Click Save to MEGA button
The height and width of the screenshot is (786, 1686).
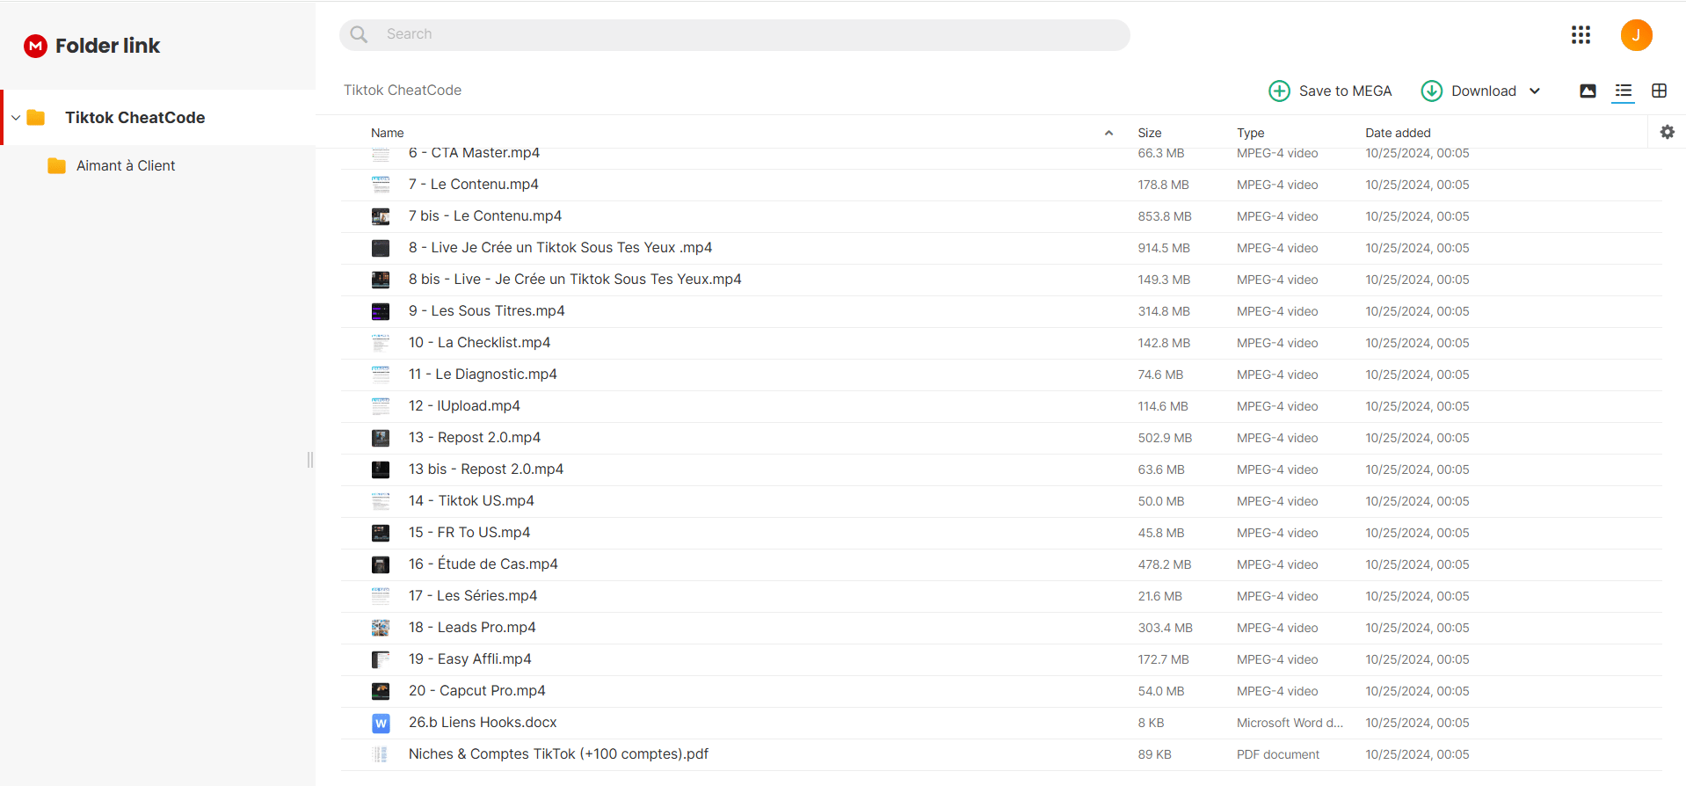click(x=1331, y=91)
